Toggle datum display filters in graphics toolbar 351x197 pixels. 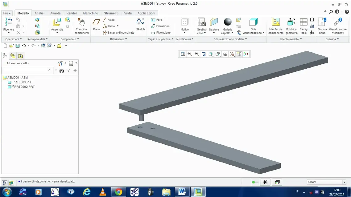pos(232,54)
